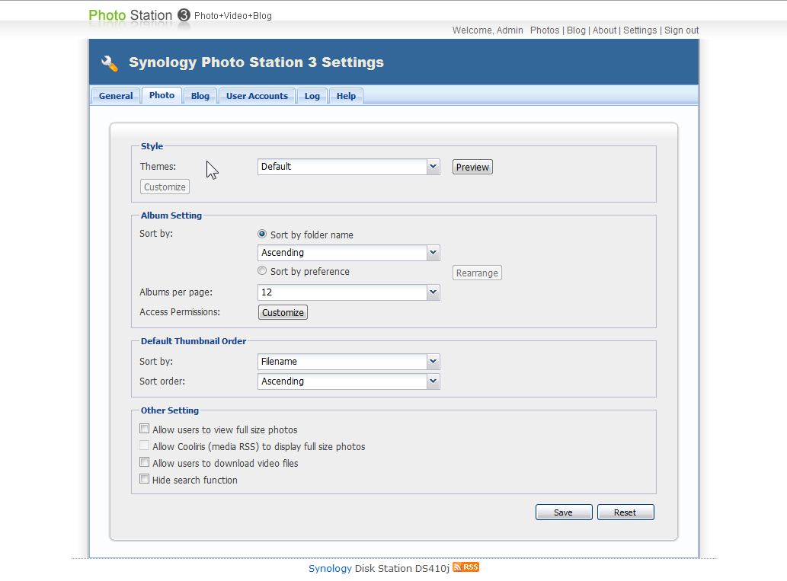
Task: Click the Save button
Action: click(564, 512)
